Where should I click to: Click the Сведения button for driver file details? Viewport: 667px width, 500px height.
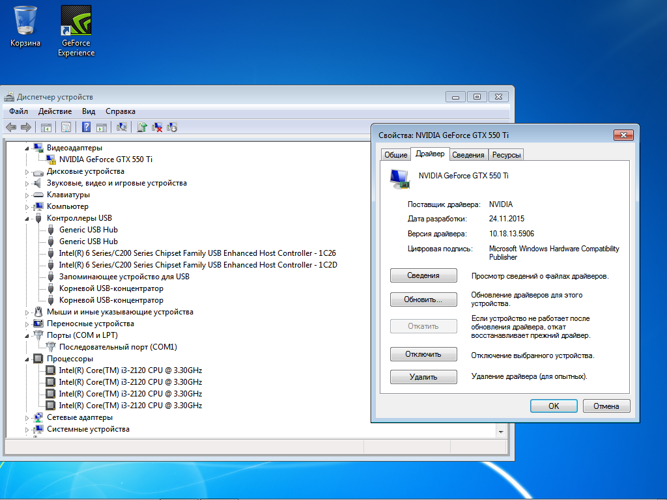click(423, 275)
